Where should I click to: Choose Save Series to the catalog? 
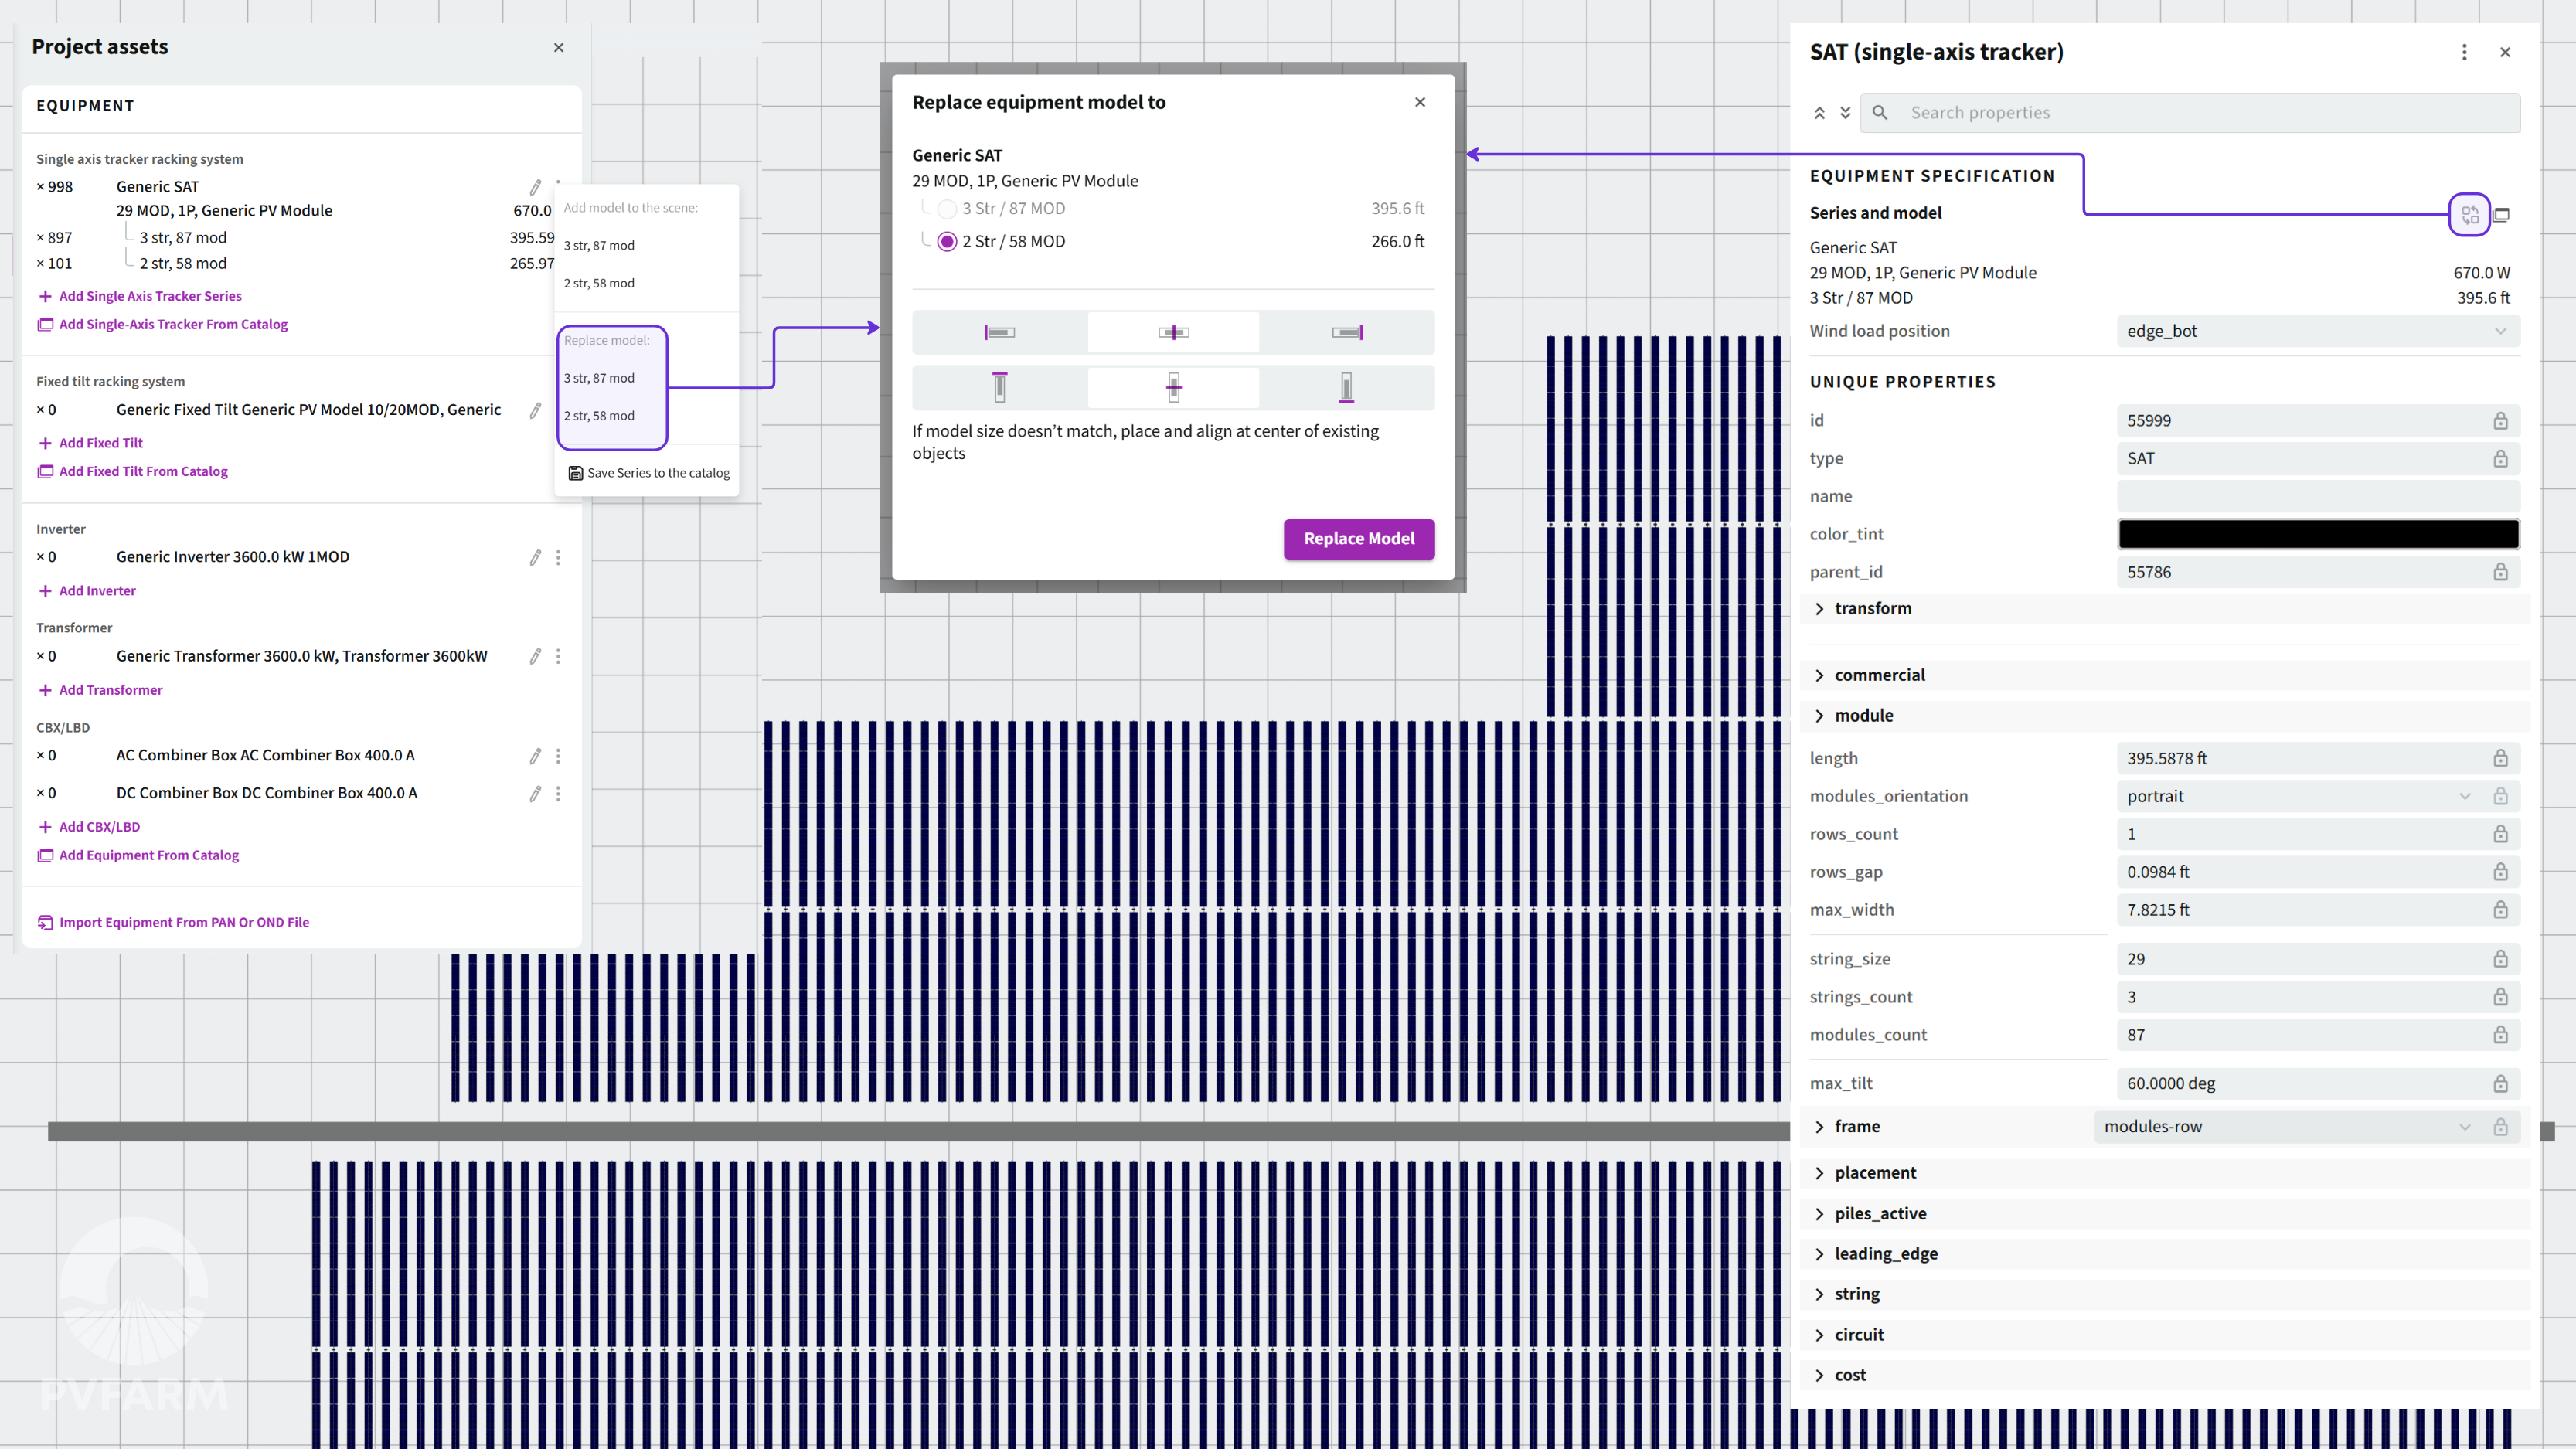649,473
